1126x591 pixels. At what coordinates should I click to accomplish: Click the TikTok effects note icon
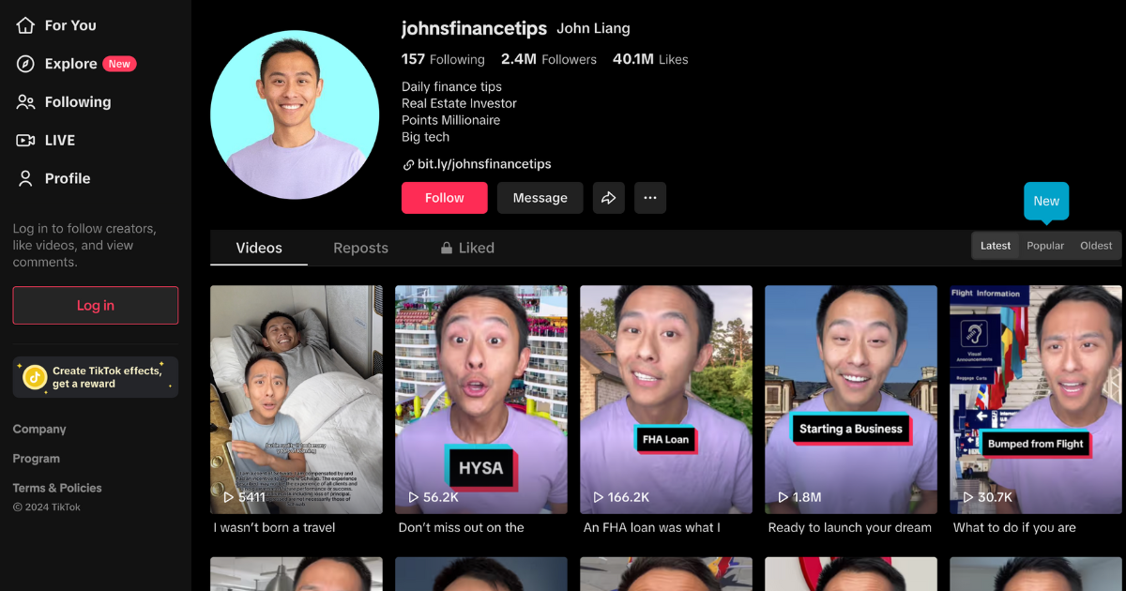pos(33,374)
